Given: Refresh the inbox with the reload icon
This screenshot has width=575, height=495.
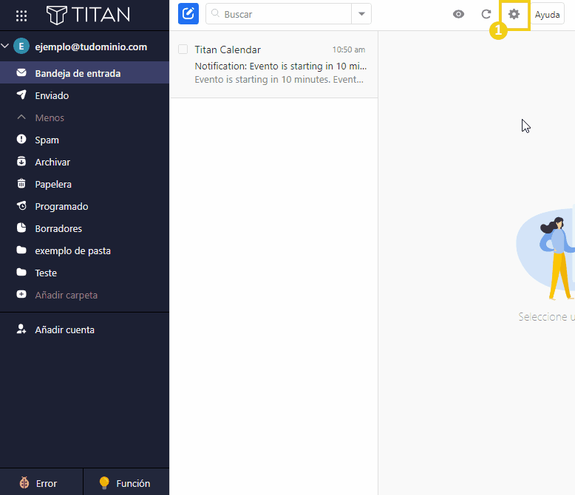Looking at the screenshot, I should (486, 14).
